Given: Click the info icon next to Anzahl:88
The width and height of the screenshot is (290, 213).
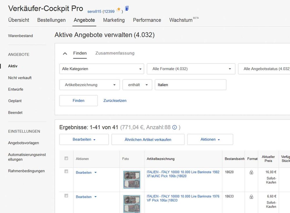Looking at the screenshot, I should coord(174,128).
